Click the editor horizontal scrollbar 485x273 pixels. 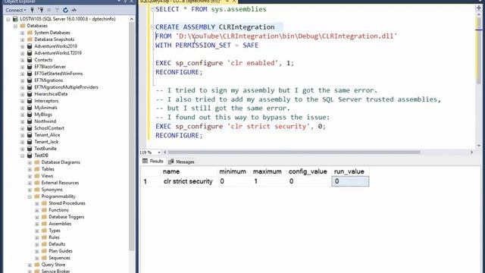tap(294, 152)
